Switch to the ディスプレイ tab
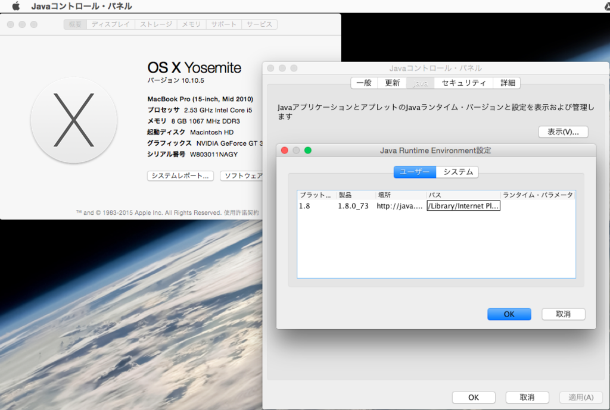Image resolution: width=610 pixels, height=410 pixels. click(x=110, y=24)
